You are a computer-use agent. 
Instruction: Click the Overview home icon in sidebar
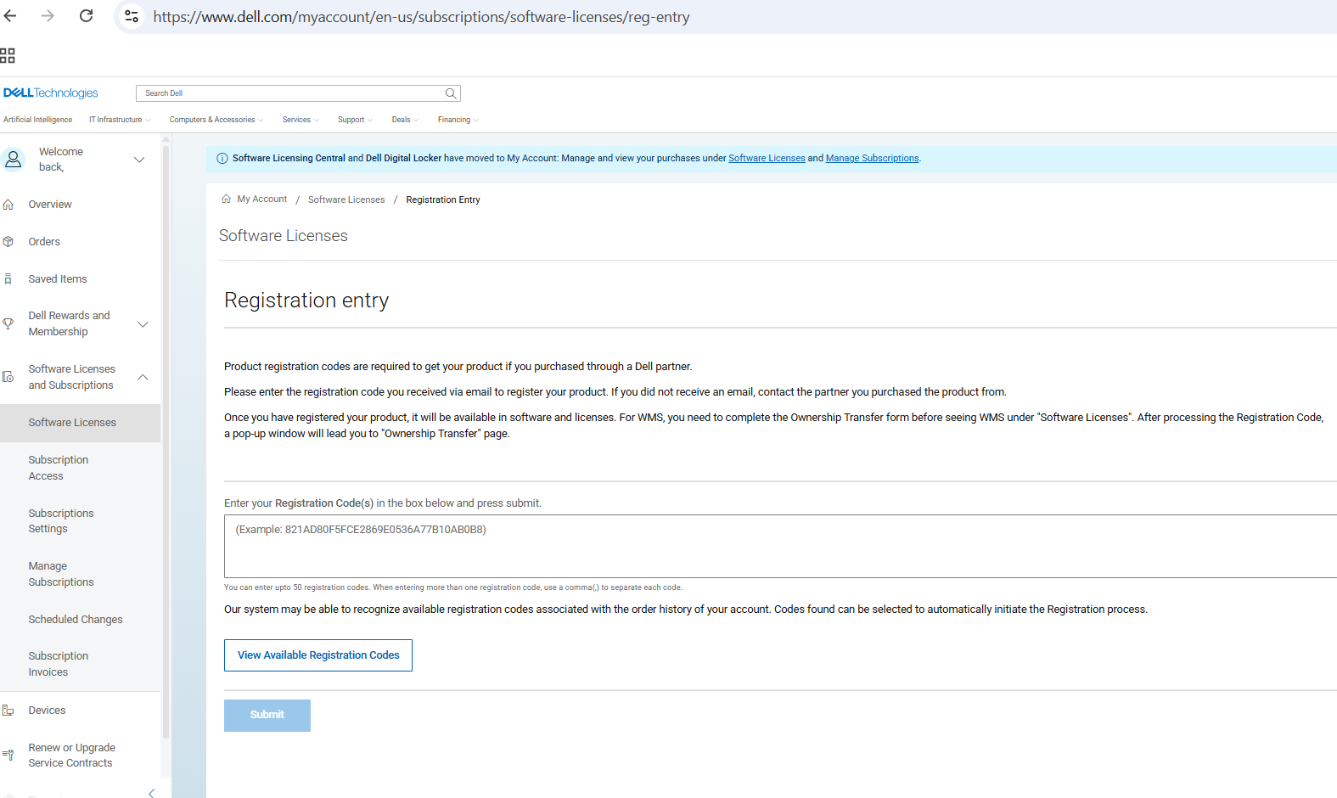click(8, 205)
